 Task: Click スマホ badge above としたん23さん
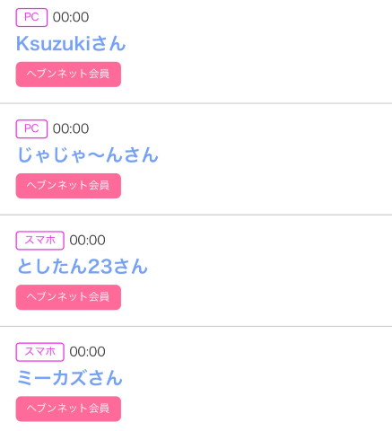tap(40, 241)
